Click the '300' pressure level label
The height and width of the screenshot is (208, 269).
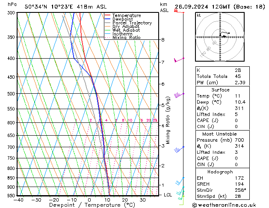point(12,13)
